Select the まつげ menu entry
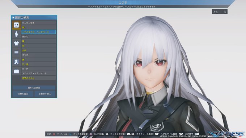This screenshot has width=246, height=138. pos(39,55)
